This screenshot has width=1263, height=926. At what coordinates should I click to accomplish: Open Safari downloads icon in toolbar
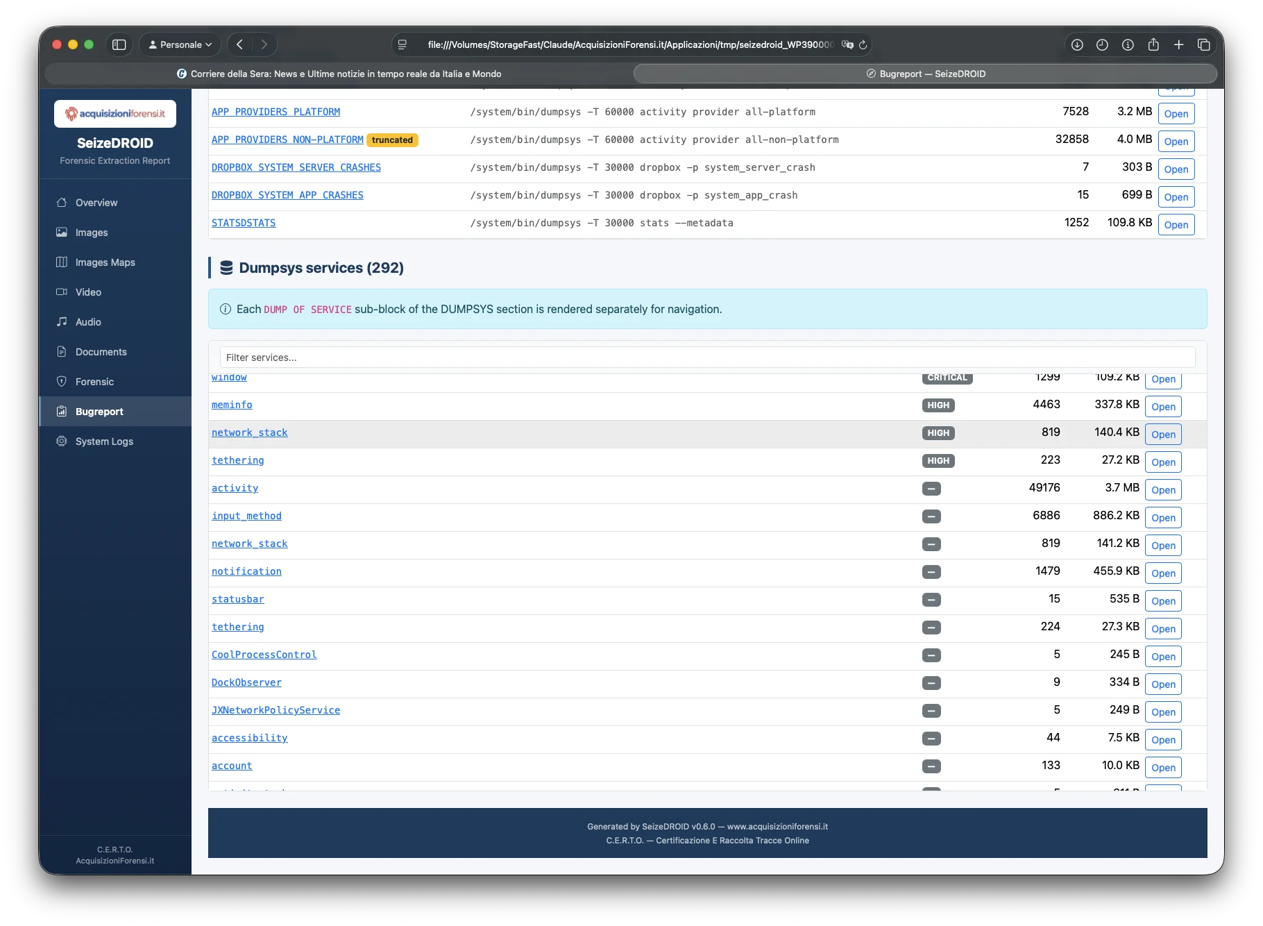[x=1077, y=44]
